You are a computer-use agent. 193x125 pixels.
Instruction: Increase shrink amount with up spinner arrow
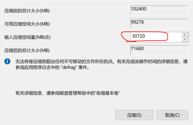185,35
